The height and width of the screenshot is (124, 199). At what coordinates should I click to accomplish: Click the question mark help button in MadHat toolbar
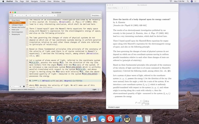pos(11,16)
